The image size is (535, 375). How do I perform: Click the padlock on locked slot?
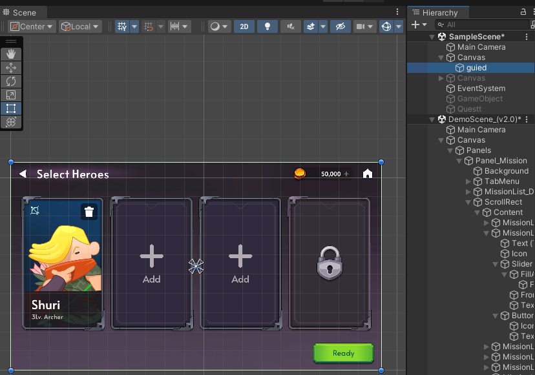(330, 263)
